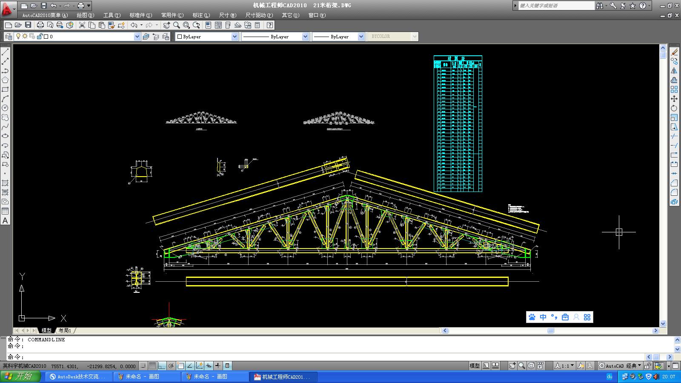681x383 pixels.
Task: Switch to the 布局1 layout tab
Action: tap(65, 330)
